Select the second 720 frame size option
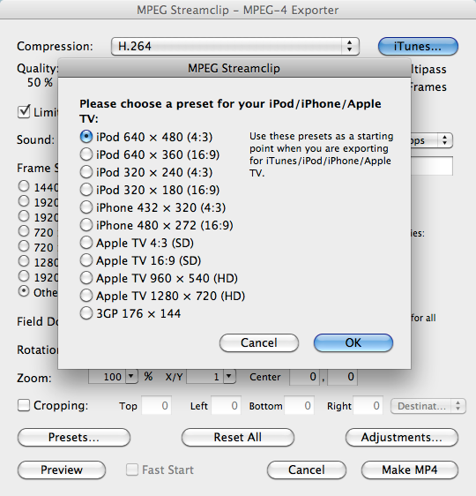 click(x=24, y=246)
